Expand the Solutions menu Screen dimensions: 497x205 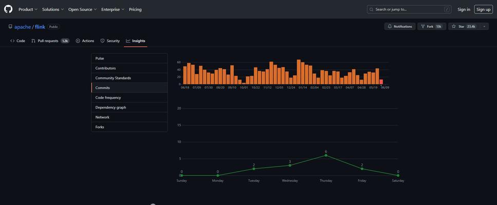[53, 9]
